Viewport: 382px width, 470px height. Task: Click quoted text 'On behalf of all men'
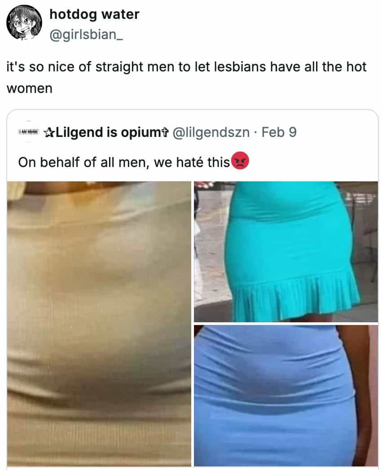click(x=82, y=163)
